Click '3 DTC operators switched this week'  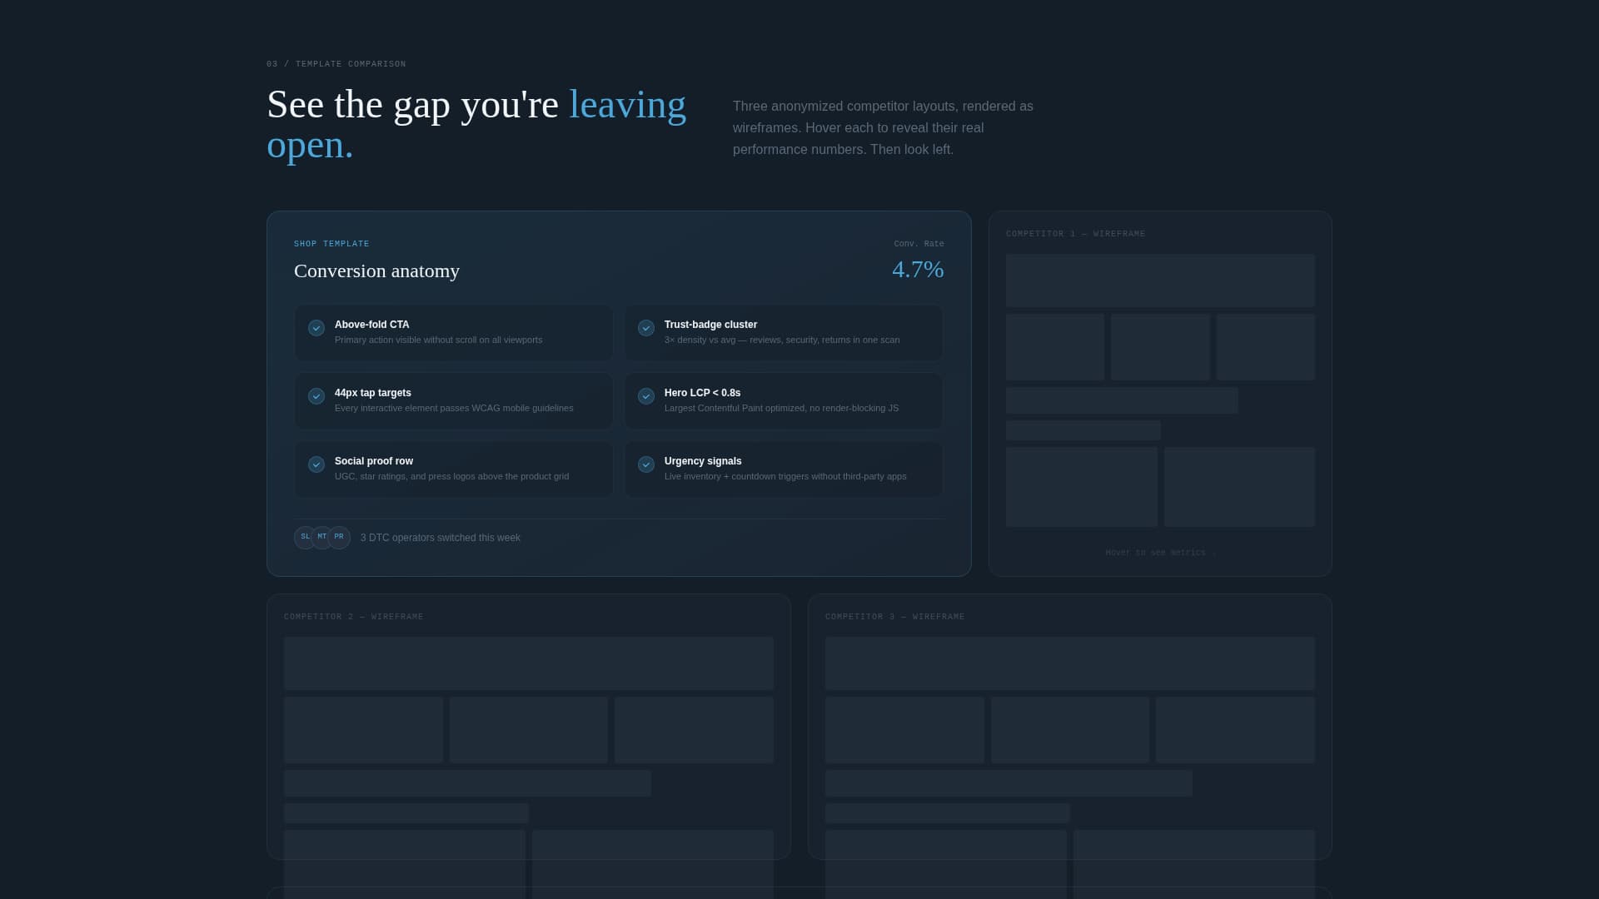tap(441, 538)
